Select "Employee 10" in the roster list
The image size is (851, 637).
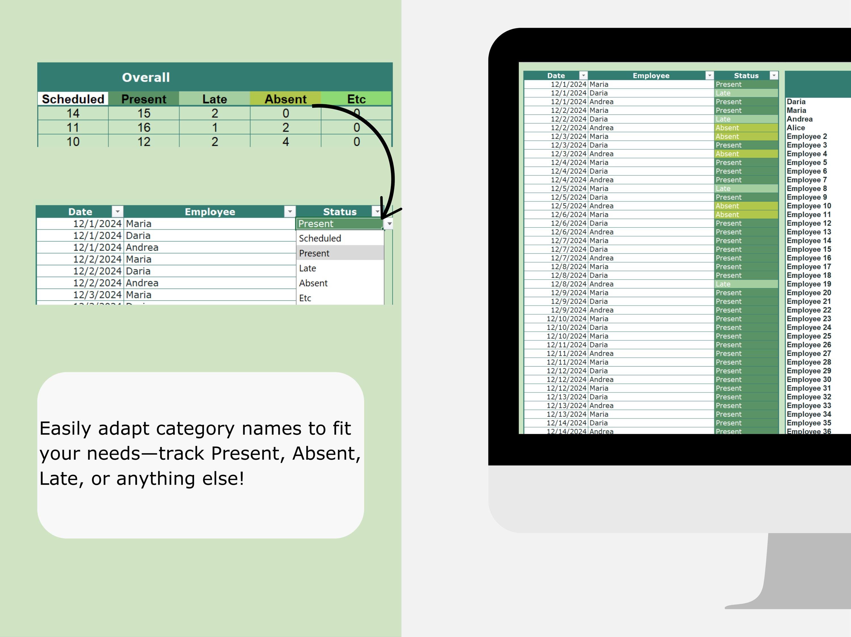(809, 206)
